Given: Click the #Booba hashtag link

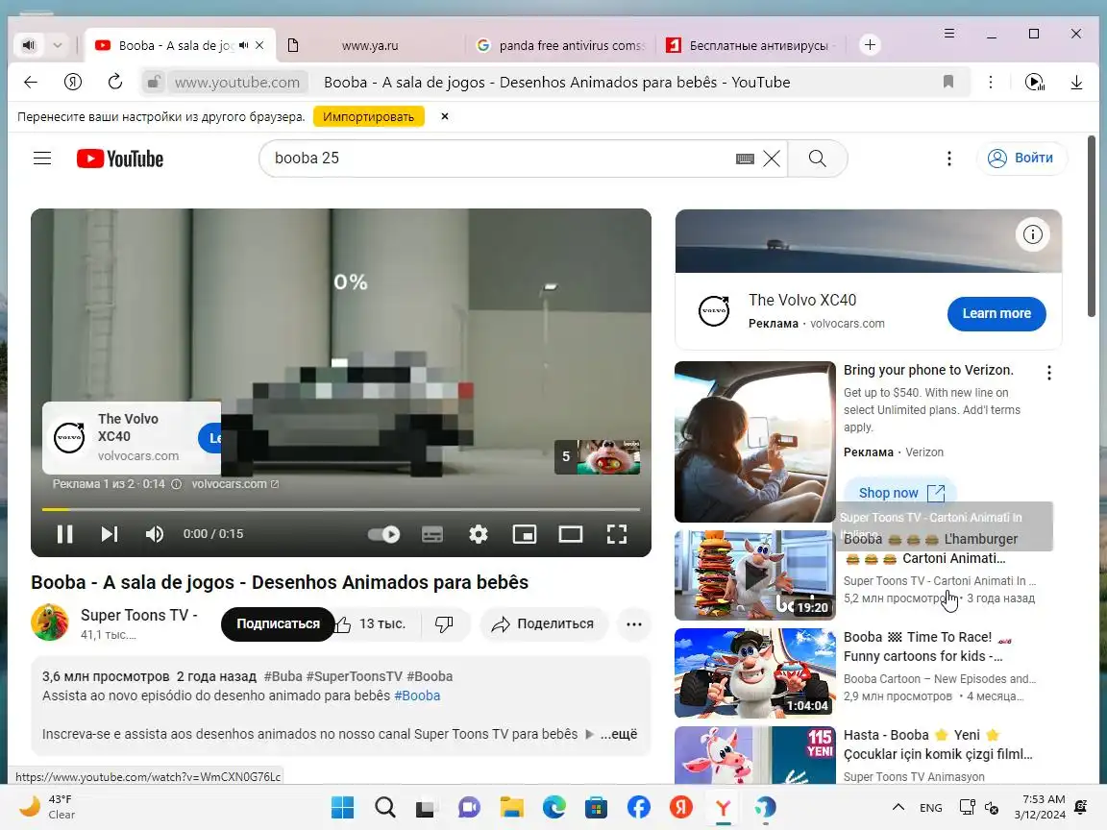Looking at the screenshot, I should (x=417, y=696).
